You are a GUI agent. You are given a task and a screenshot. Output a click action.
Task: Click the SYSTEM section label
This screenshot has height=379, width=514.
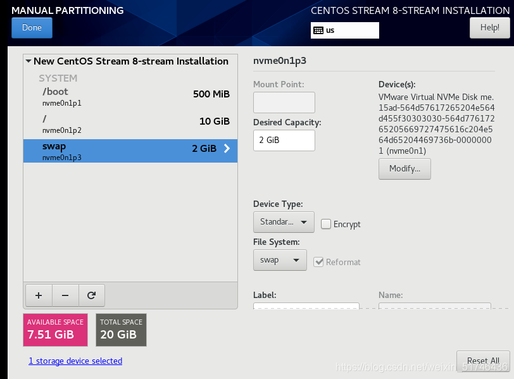click(x=58, y=78)
